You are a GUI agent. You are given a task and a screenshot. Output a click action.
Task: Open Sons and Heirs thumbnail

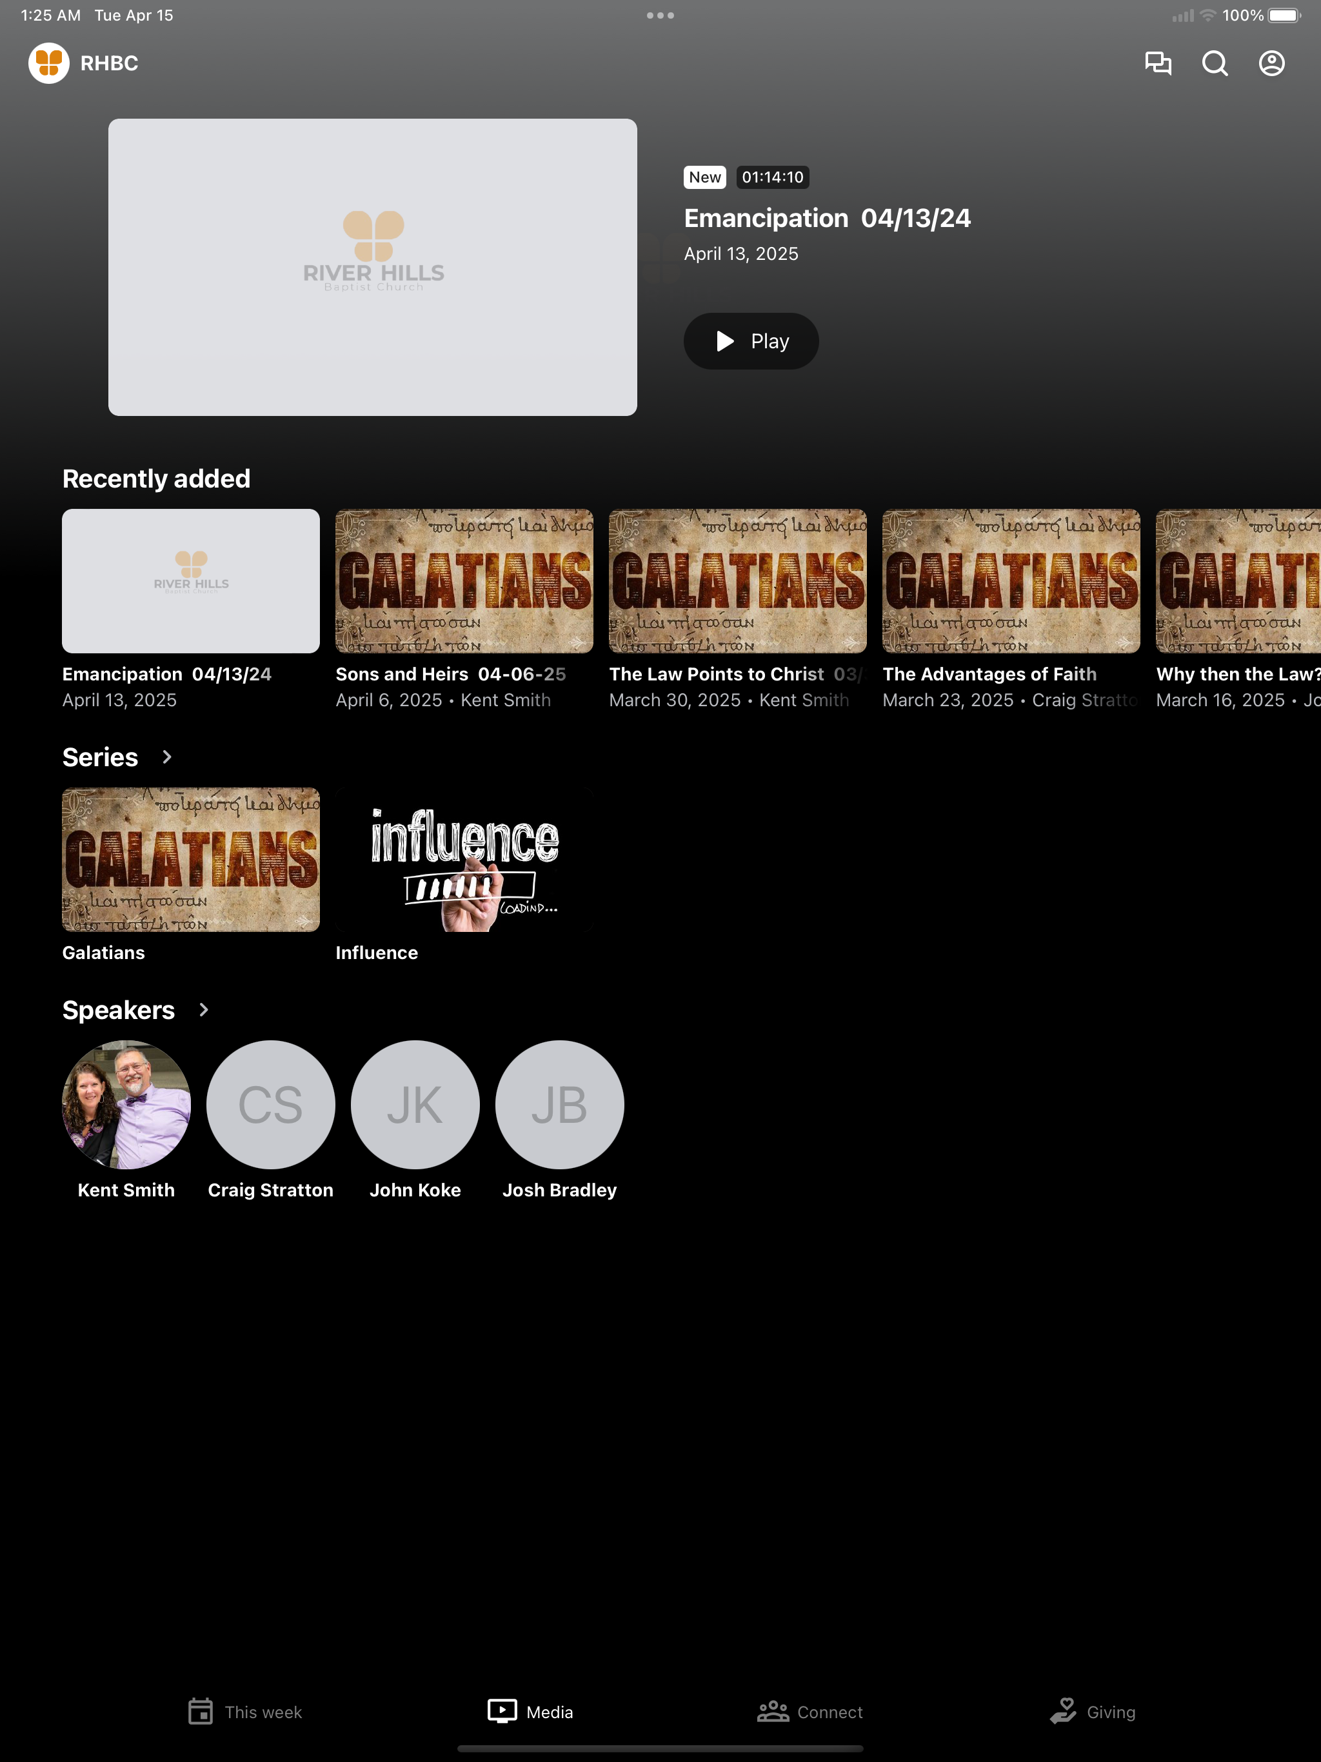pyautogui.click(x=464, y=580)
